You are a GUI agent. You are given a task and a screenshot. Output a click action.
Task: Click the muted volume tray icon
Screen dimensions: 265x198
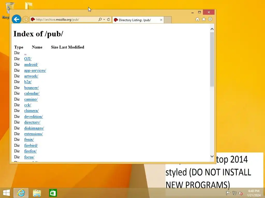coord(241,193)
